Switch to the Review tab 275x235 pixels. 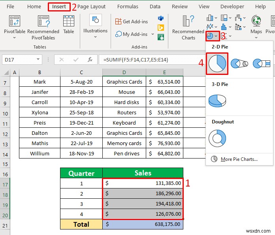pyautogui.click(x=180, y=7)
